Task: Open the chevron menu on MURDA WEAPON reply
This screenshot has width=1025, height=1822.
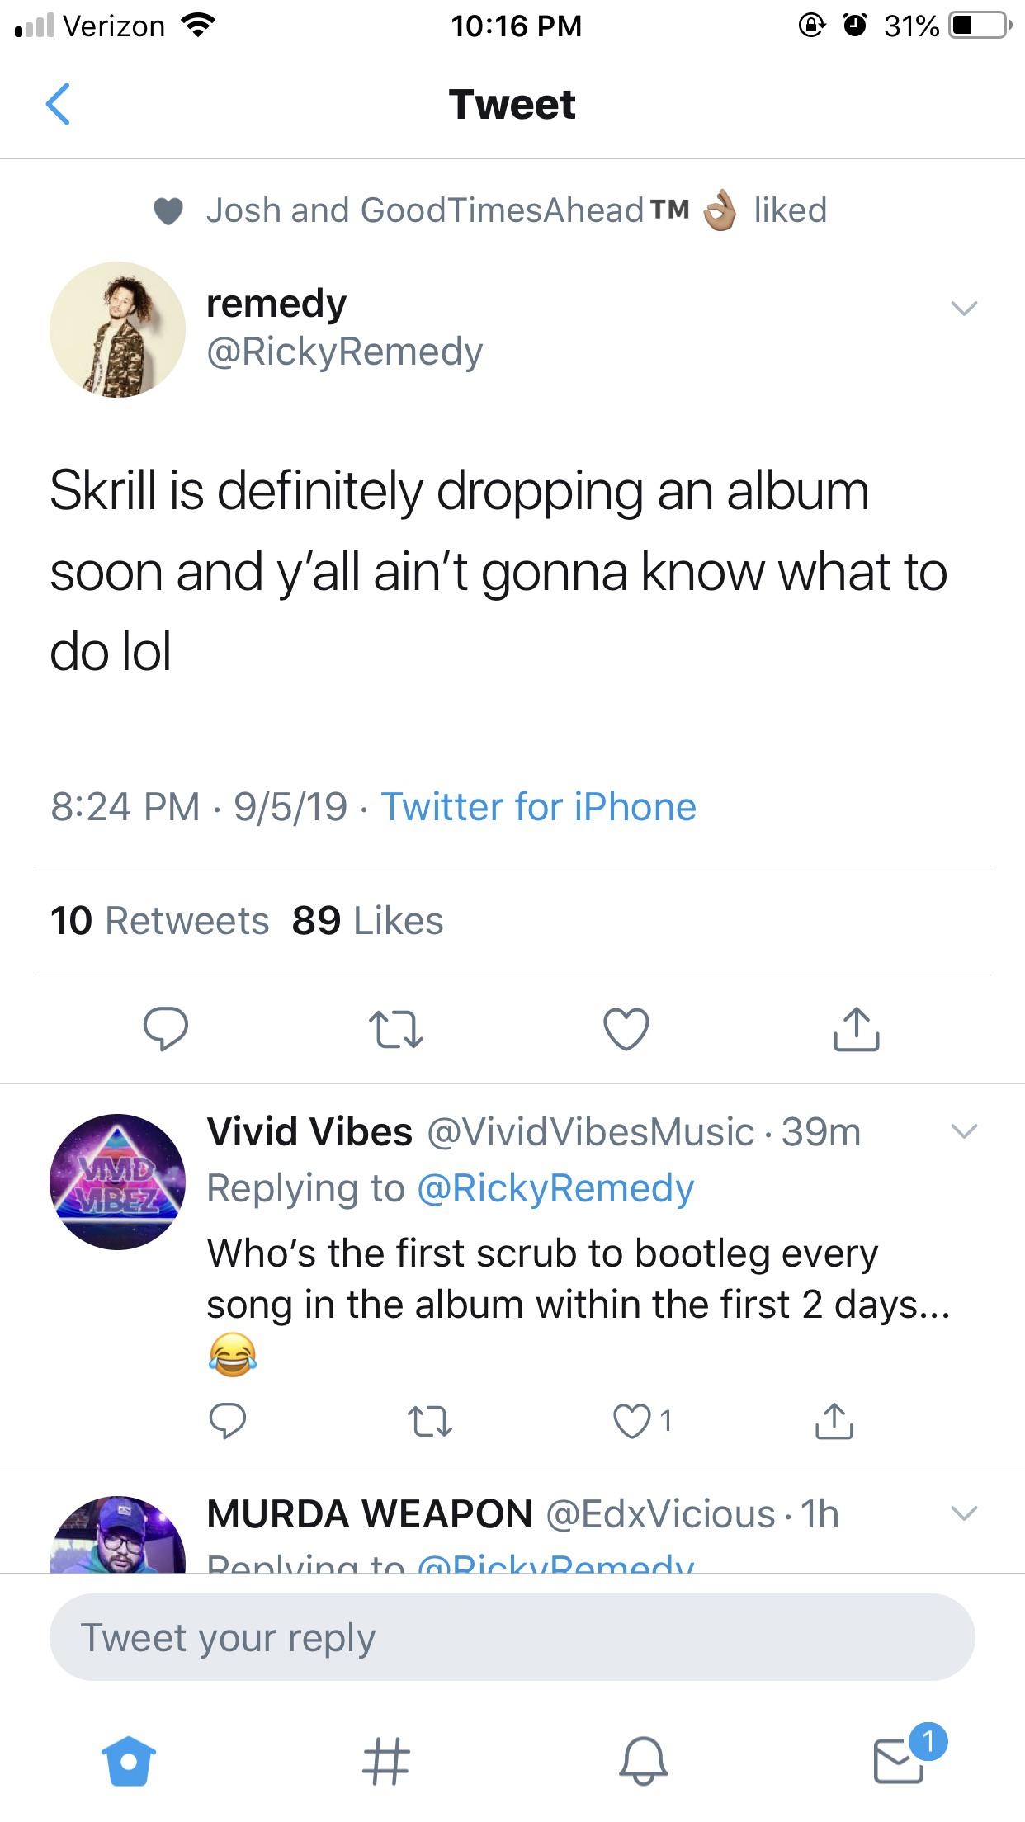Action: tap(964, 1513)
